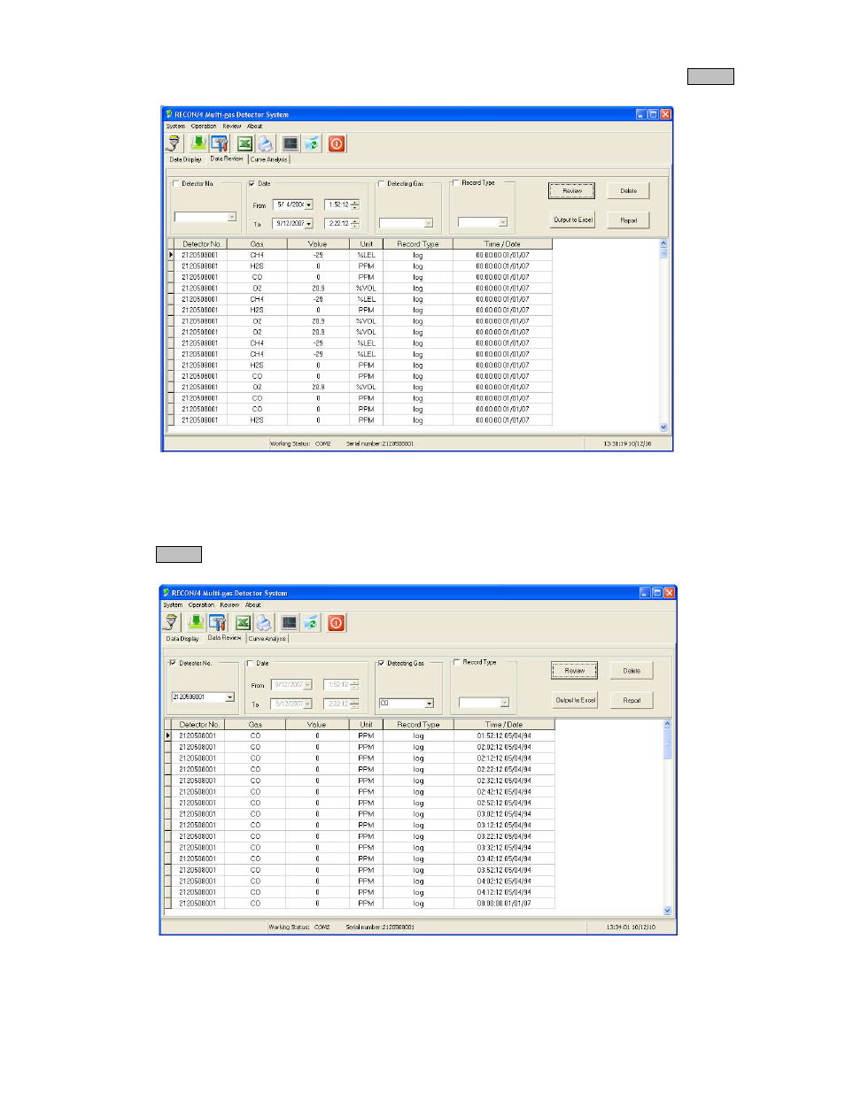Click Output to Excel in the Date-filtered window
Viewport: 845px width, 1093px height.
click(x=573, y=220)
